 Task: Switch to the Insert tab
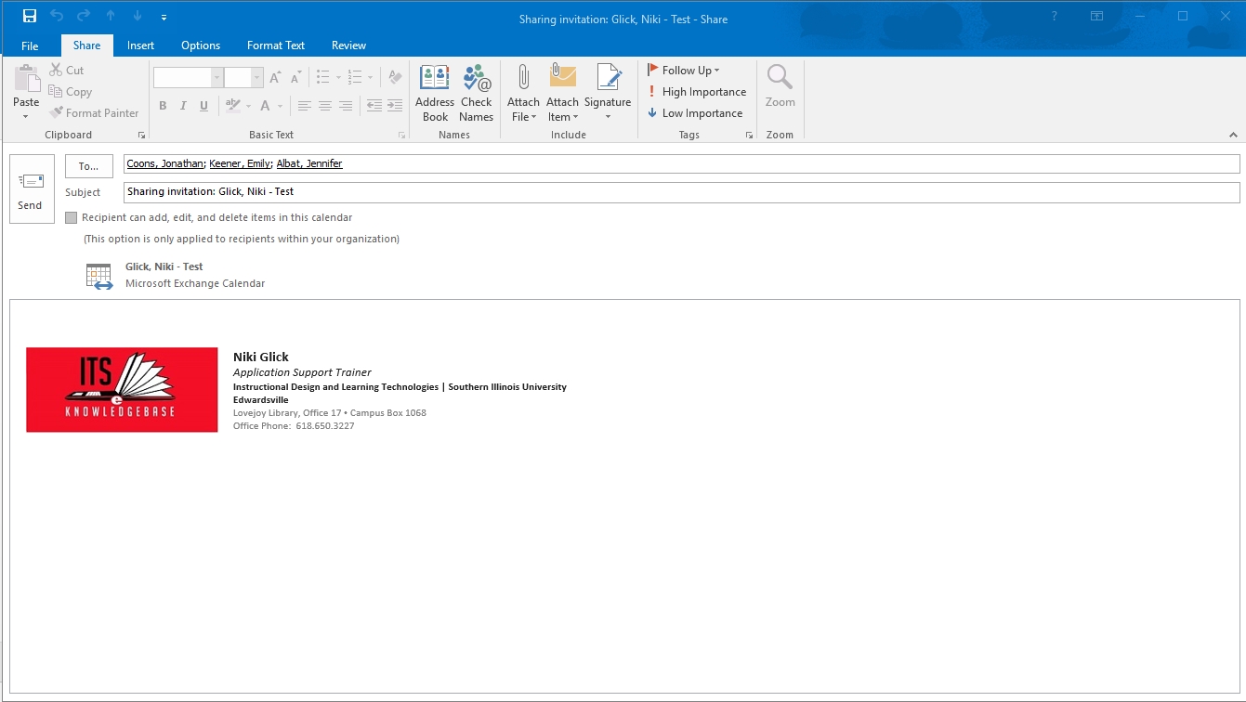click(140, 45)
